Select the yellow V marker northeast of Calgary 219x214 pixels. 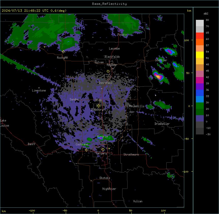[x=109, y=148]
